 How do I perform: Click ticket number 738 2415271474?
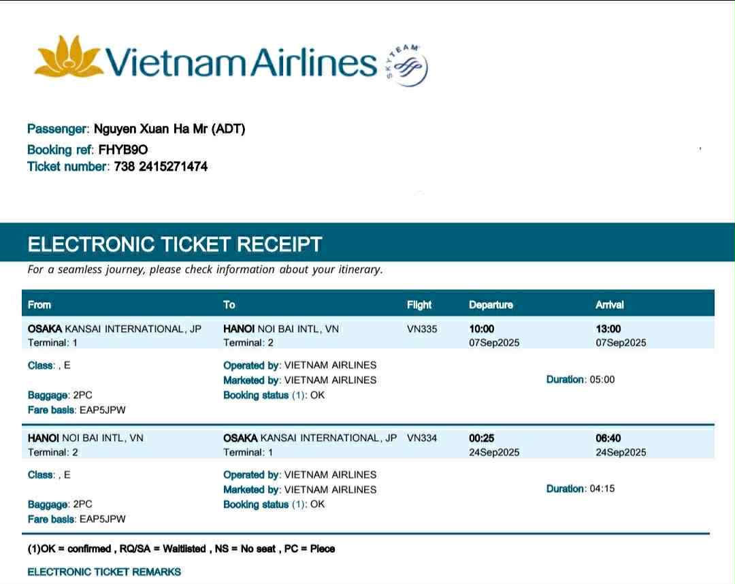(165, 167)
